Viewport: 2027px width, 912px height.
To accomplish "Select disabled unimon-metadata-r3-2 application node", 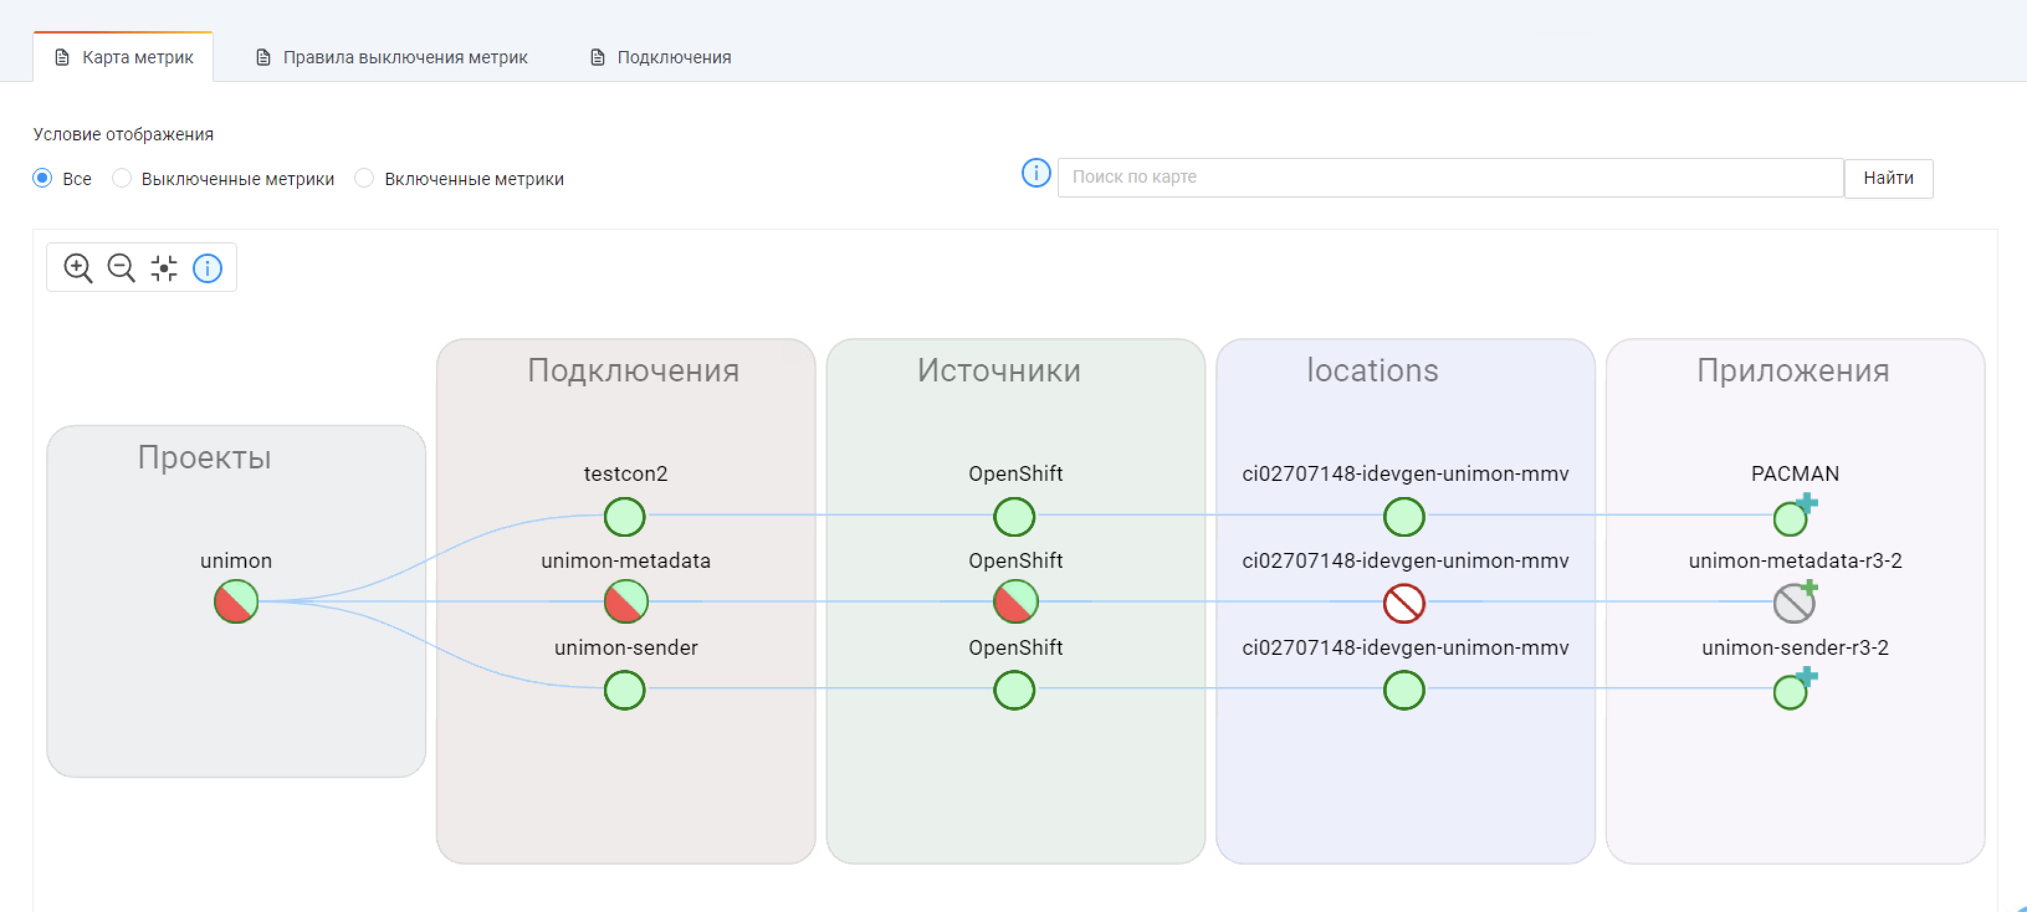I will 1793,603.
